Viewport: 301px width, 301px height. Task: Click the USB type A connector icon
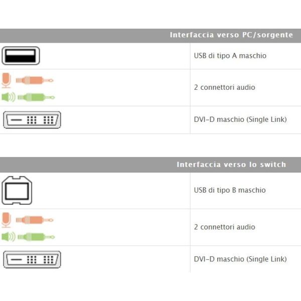21,56
